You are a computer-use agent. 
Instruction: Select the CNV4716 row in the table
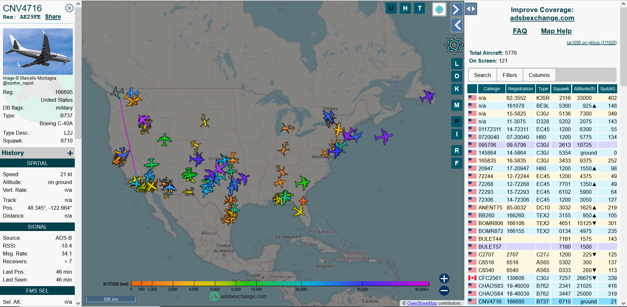coord(542,301)
